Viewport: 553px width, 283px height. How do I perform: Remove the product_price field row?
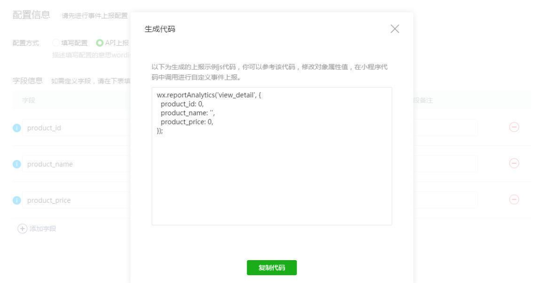(x=514, y=199)
